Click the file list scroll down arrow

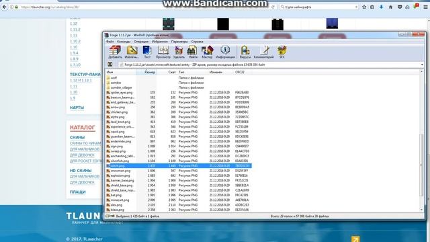[x=421, y=210]
